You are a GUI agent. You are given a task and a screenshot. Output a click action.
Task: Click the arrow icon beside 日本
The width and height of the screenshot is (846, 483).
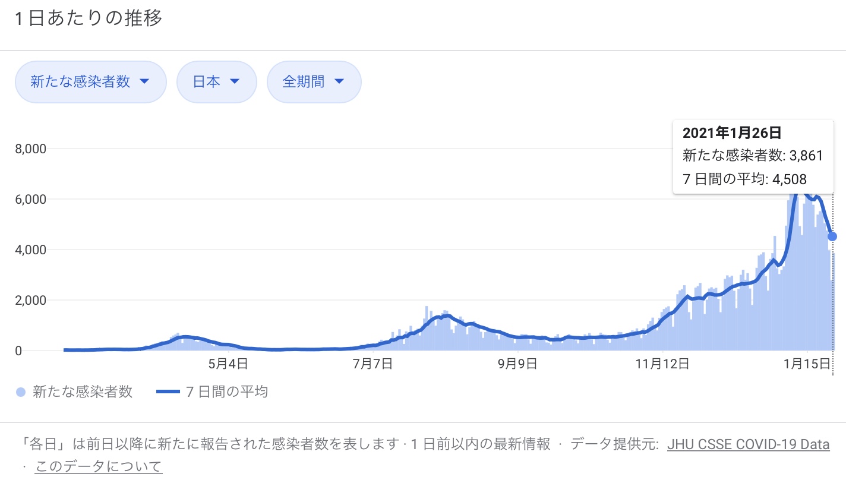(x=234, y=82)
